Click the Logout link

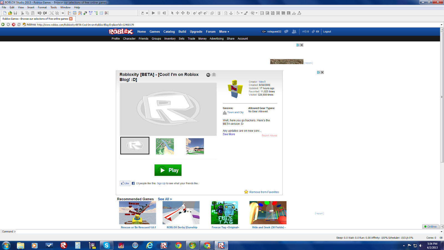point(327,32)
